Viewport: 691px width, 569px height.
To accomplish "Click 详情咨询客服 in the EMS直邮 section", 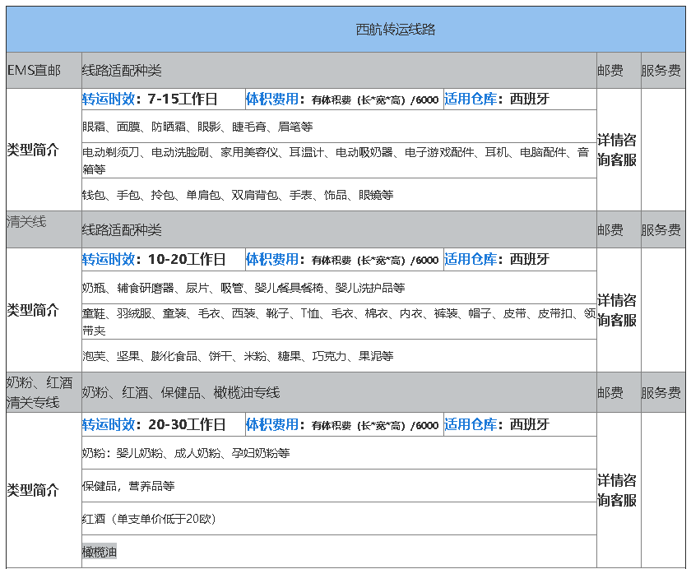I will pyautogui.click(x=617, y=150).
